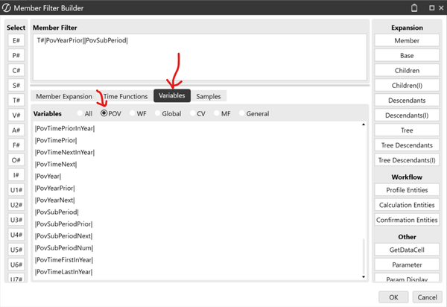The image size is (447, 307).
Task: Click the GetDataCell button
Action: pyautogui.click(x=407, y=250)
